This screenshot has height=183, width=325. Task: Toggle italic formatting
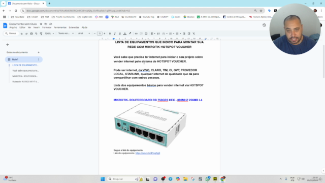[x=115, y=34]
